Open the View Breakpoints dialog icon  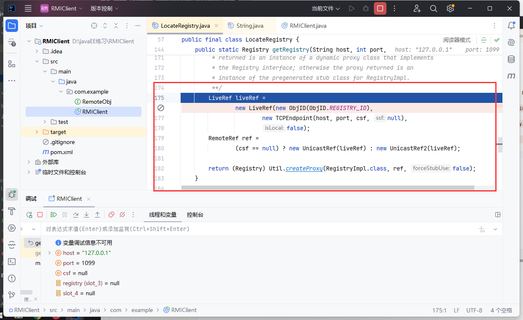[x=111, y=215]
